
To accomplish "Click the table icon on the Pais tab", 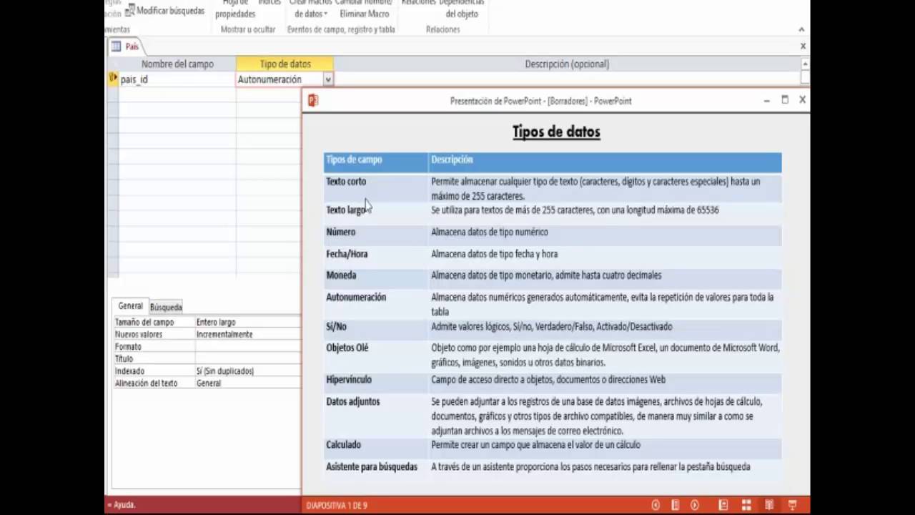I will pyautogui.click(x=117, y=46).
